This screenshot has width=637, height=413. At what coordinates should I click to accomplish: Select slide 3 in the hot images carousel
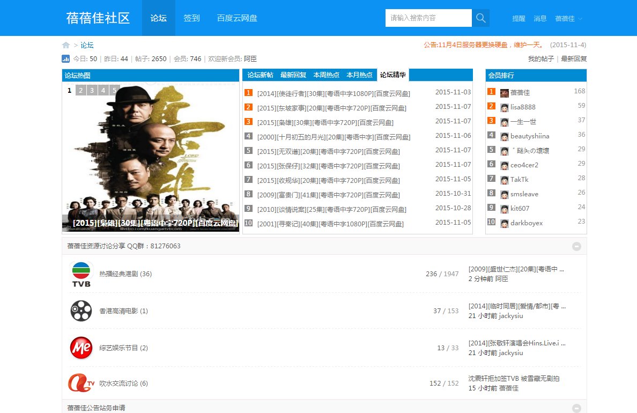pos(93,90)
